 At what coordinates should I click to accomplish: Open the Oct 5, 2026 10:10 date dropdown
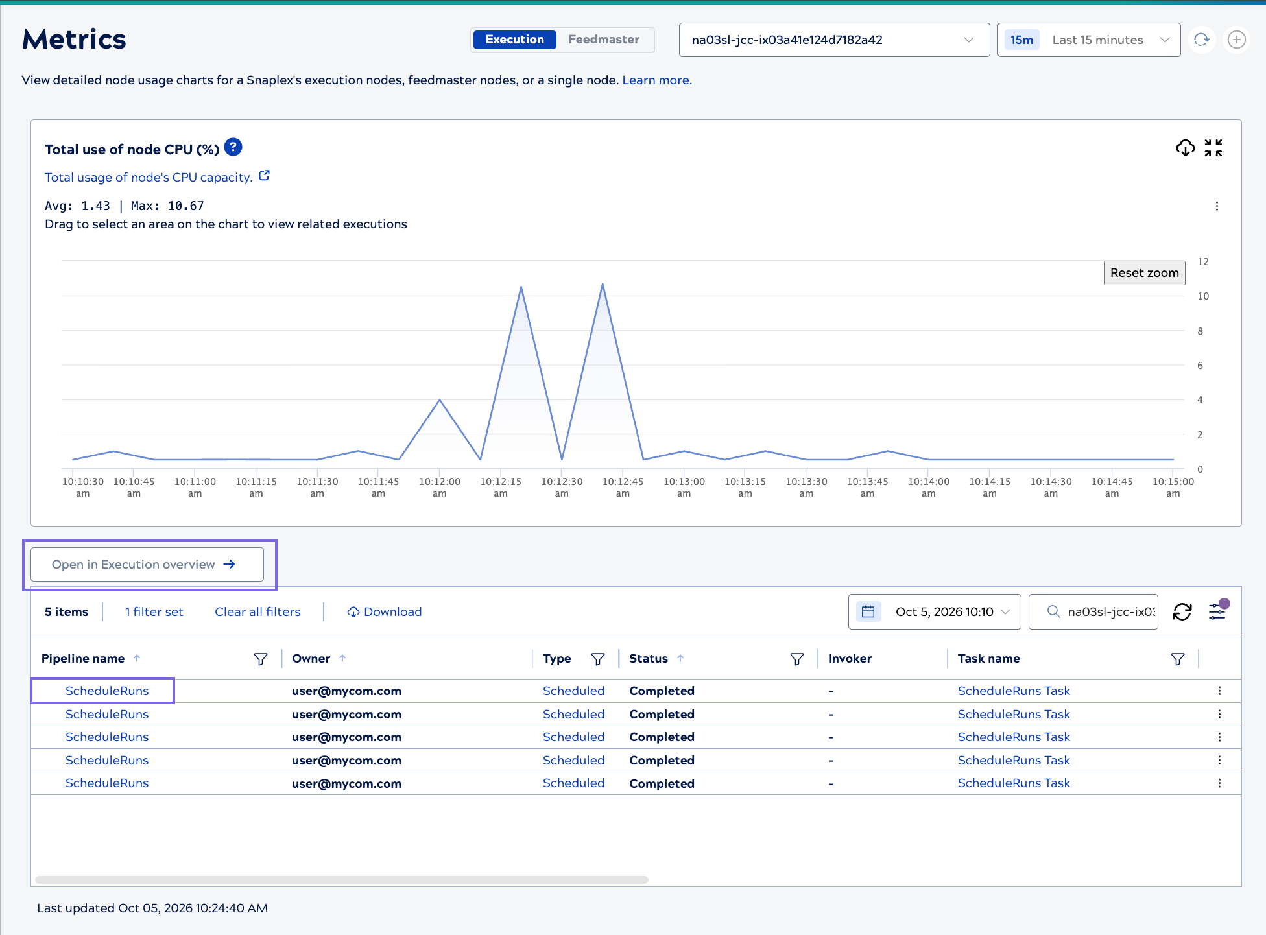point(935,611)
